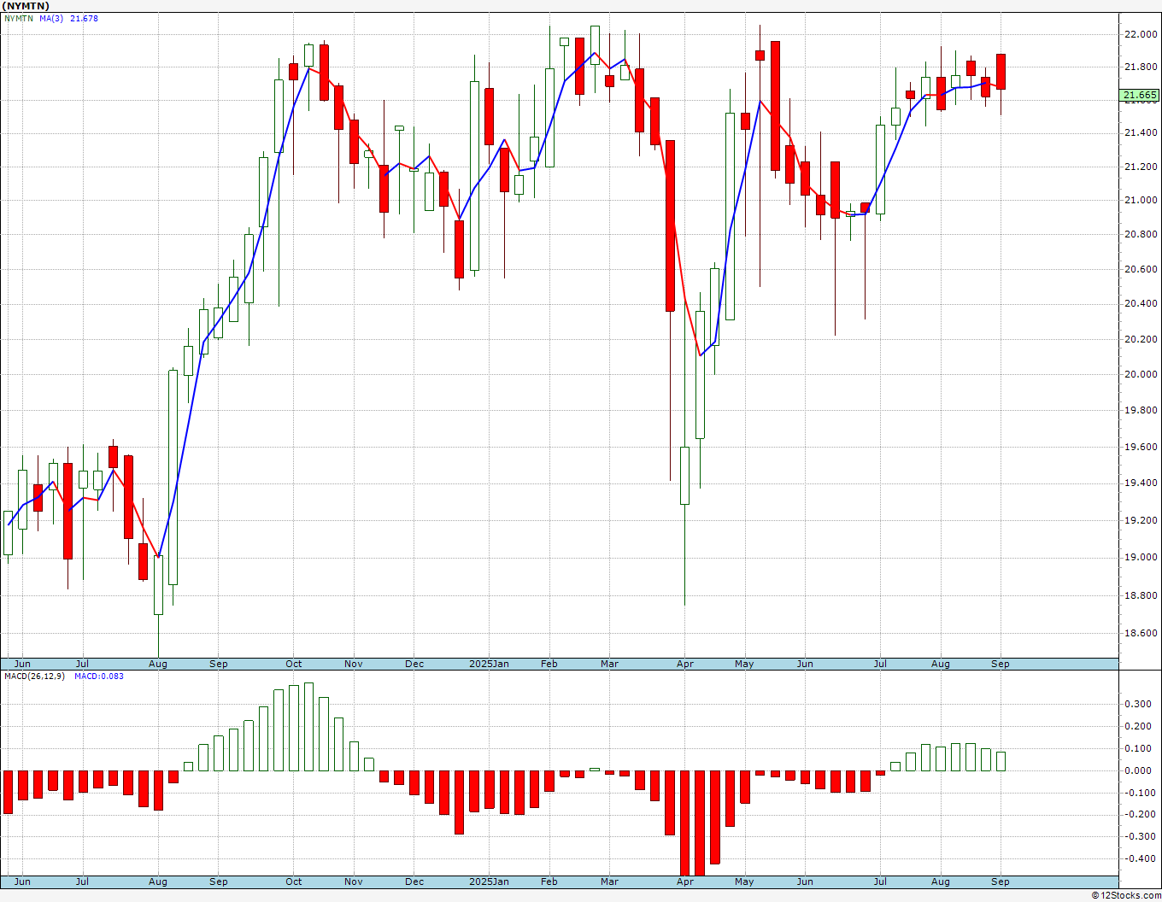Screen dimensions: 1162x902
Task: Select the 18.800 price axis label
Action: click(1141, 595)
